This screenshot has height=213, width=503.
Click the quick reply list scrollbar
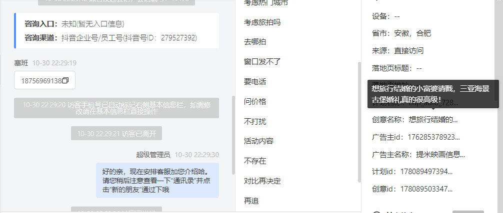[x=359, y=122]
